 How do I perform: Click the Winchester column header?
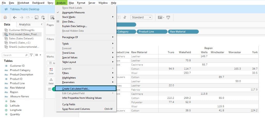point(217,52)
